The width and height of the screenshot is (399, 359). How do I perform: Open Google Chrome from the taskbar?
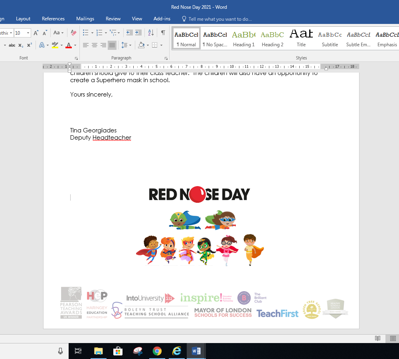[157, 351]
